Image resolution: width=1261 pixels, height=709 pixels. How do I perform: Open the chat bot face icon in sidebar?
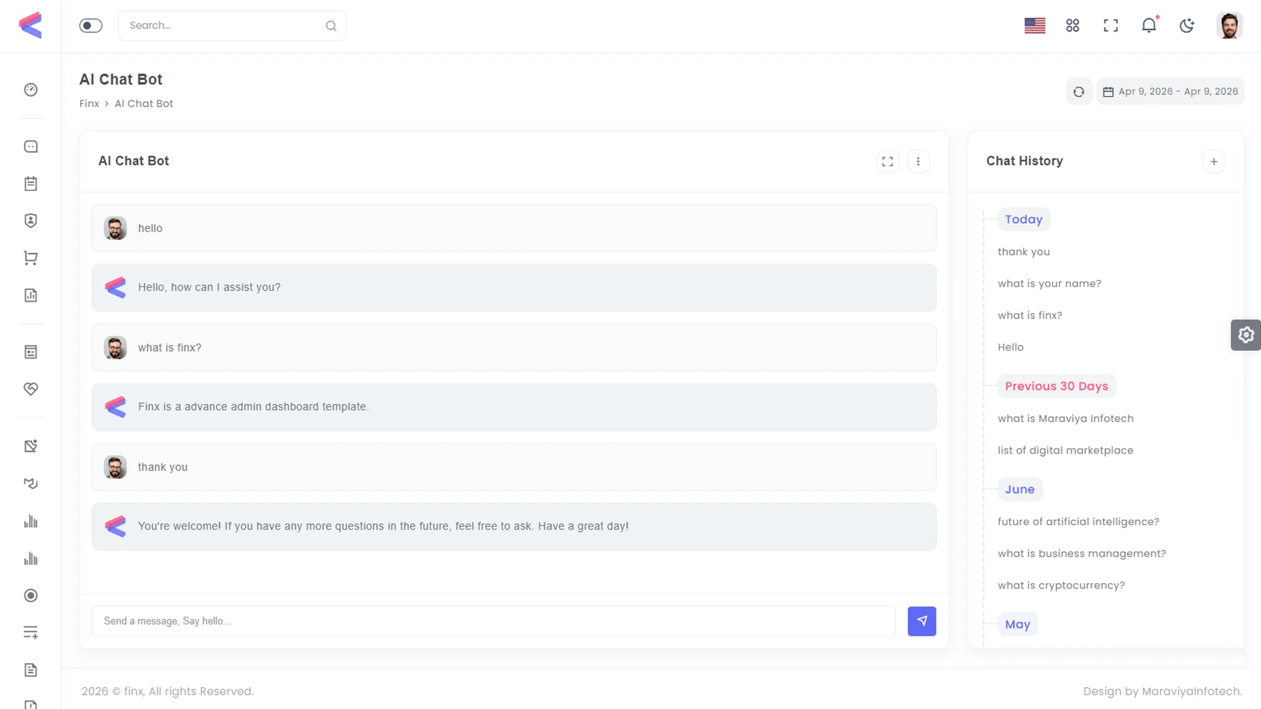click(x=31, y=146)
